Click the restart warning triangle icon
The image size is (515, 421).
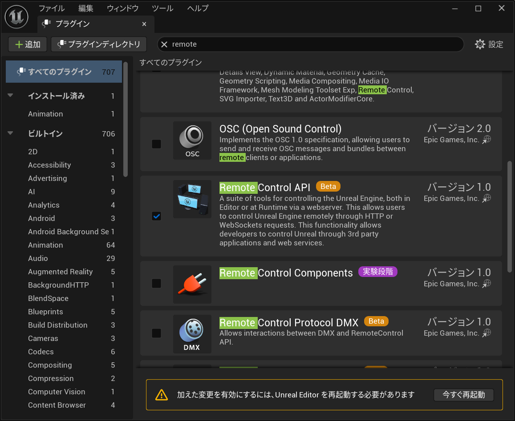(x=161, y=395)
